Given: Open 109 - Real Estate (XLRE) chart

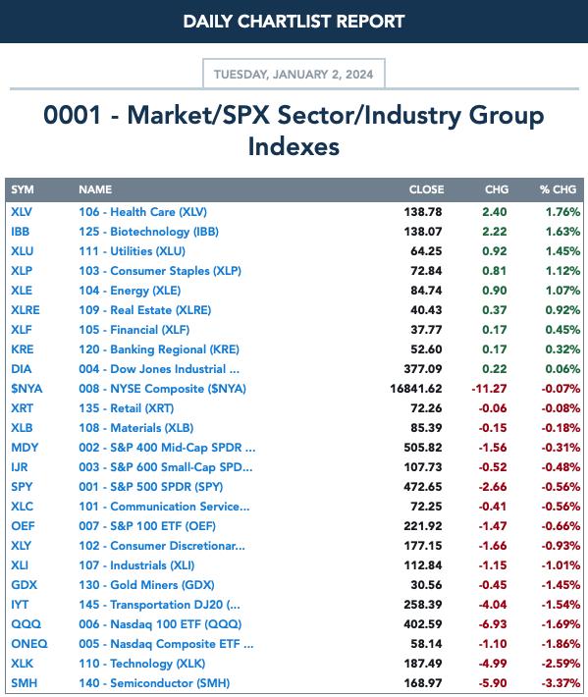Looking at the screenshot, I should [x=145, y=310].
